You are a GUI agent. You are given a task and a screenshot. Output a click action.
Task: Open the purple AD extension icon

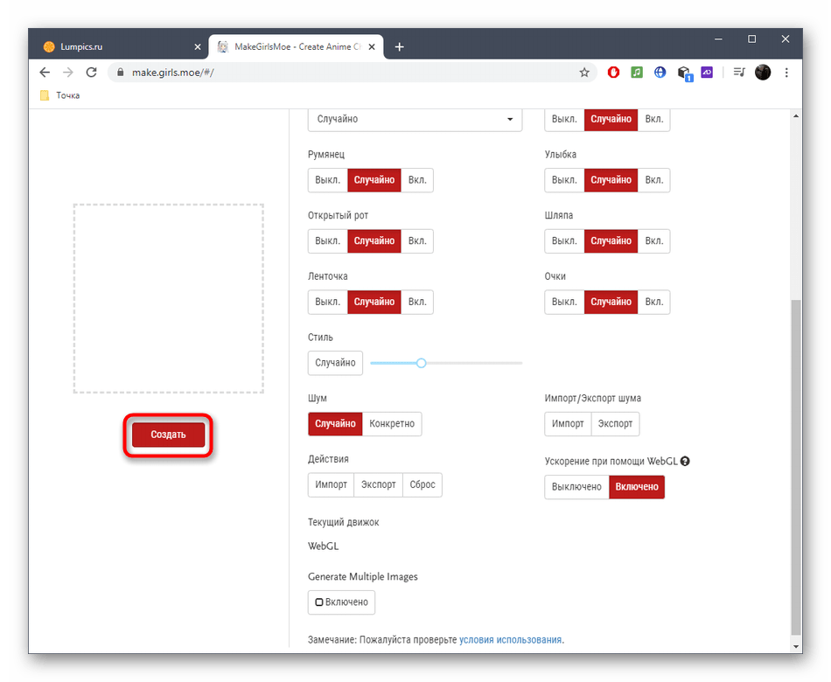click(709, 73)
